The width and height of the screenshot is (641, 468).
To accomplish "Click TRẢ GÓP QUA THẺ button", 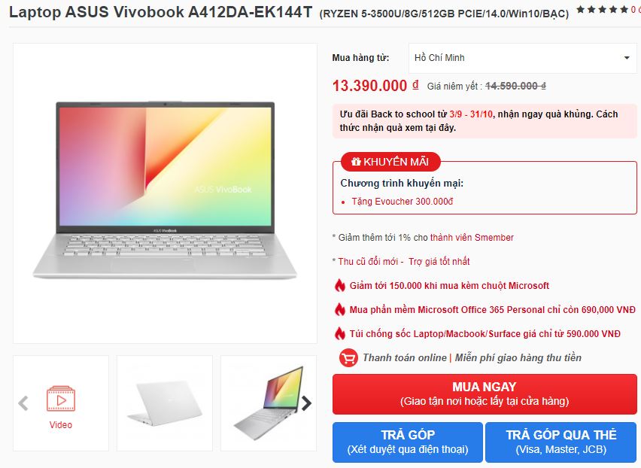I will (x=561, y=442).
